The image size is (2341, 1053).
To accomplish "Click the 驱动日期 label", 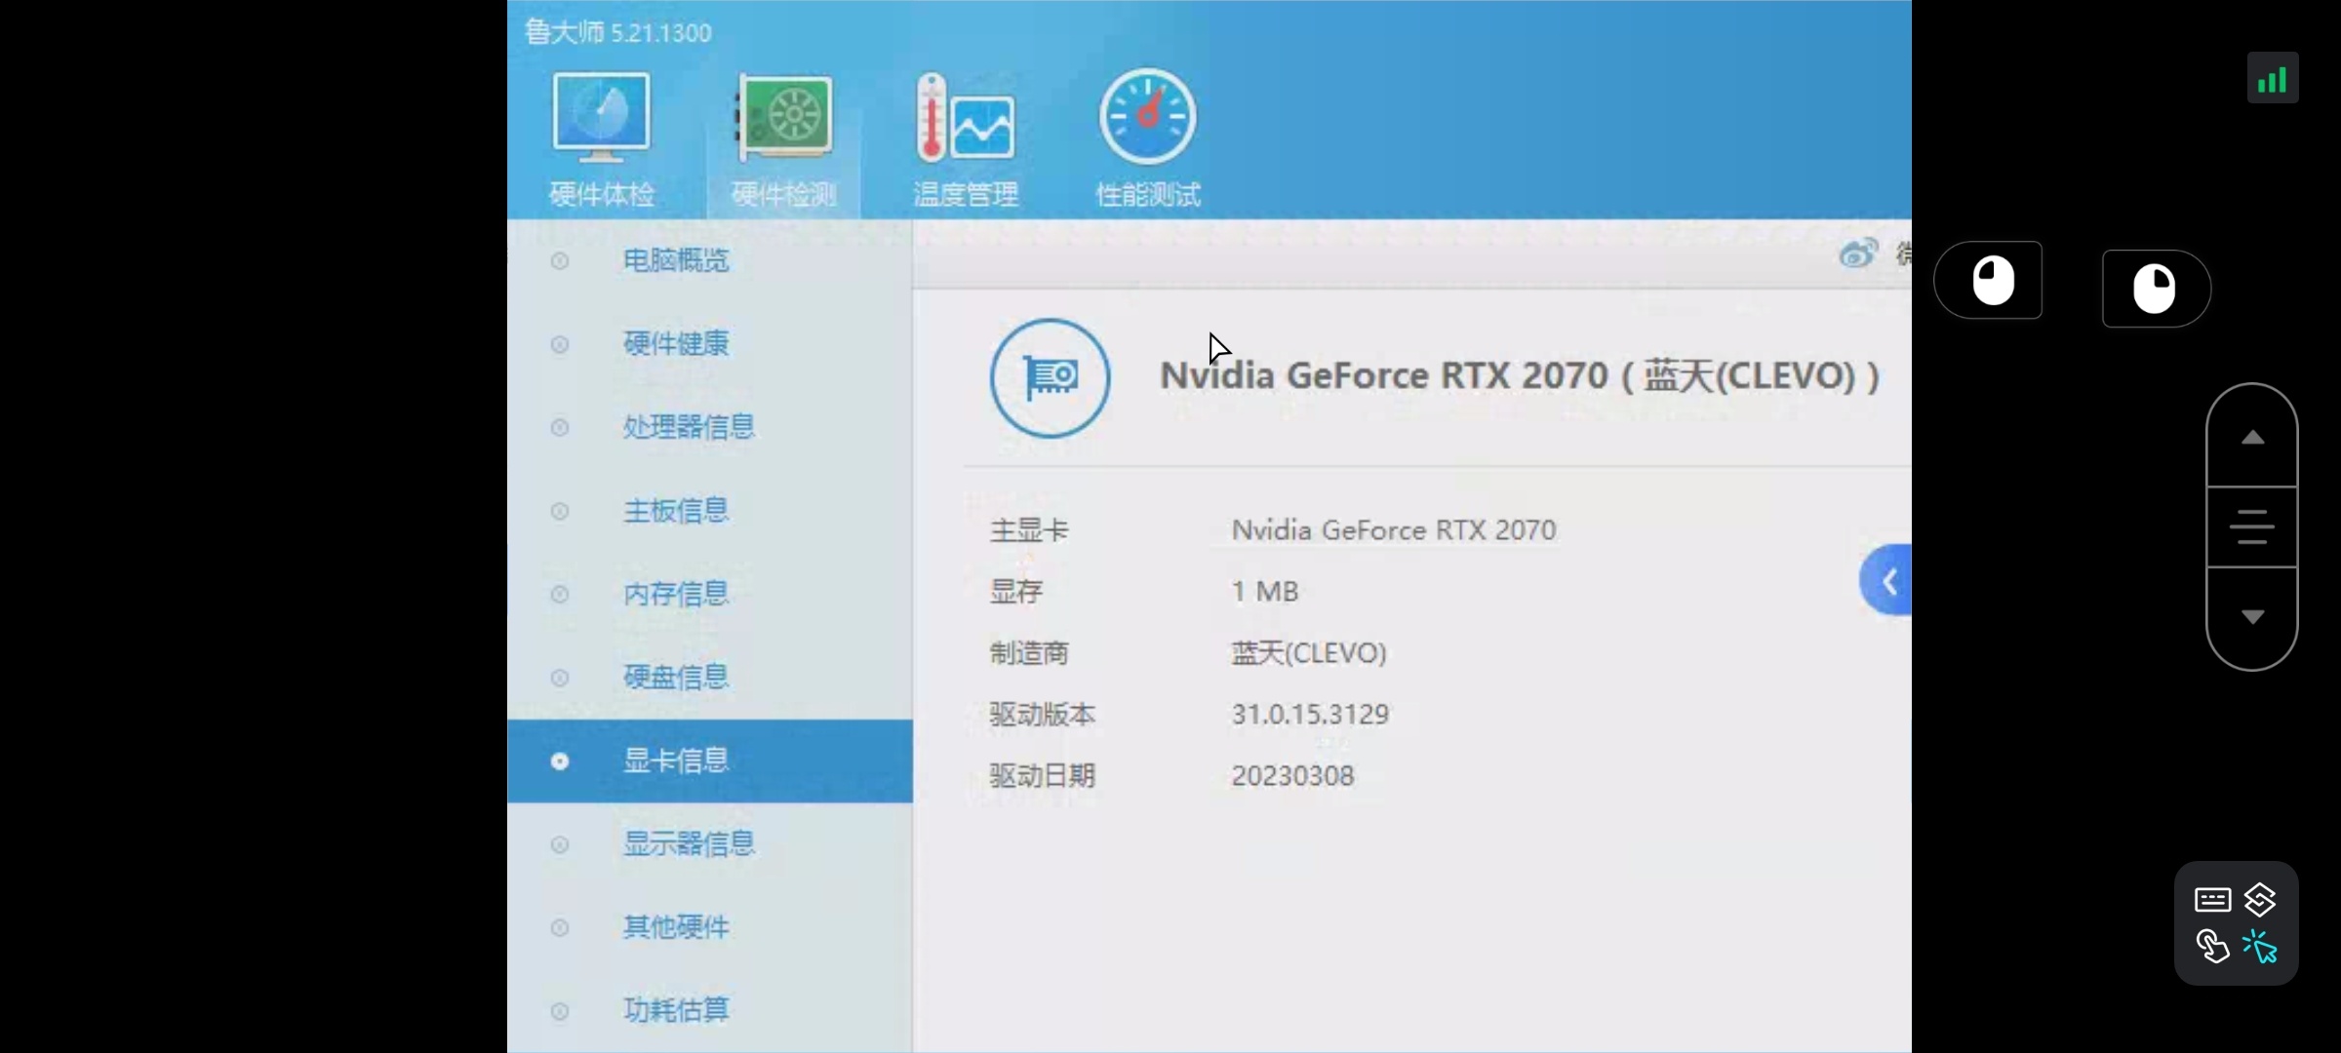I will 1043,776.
